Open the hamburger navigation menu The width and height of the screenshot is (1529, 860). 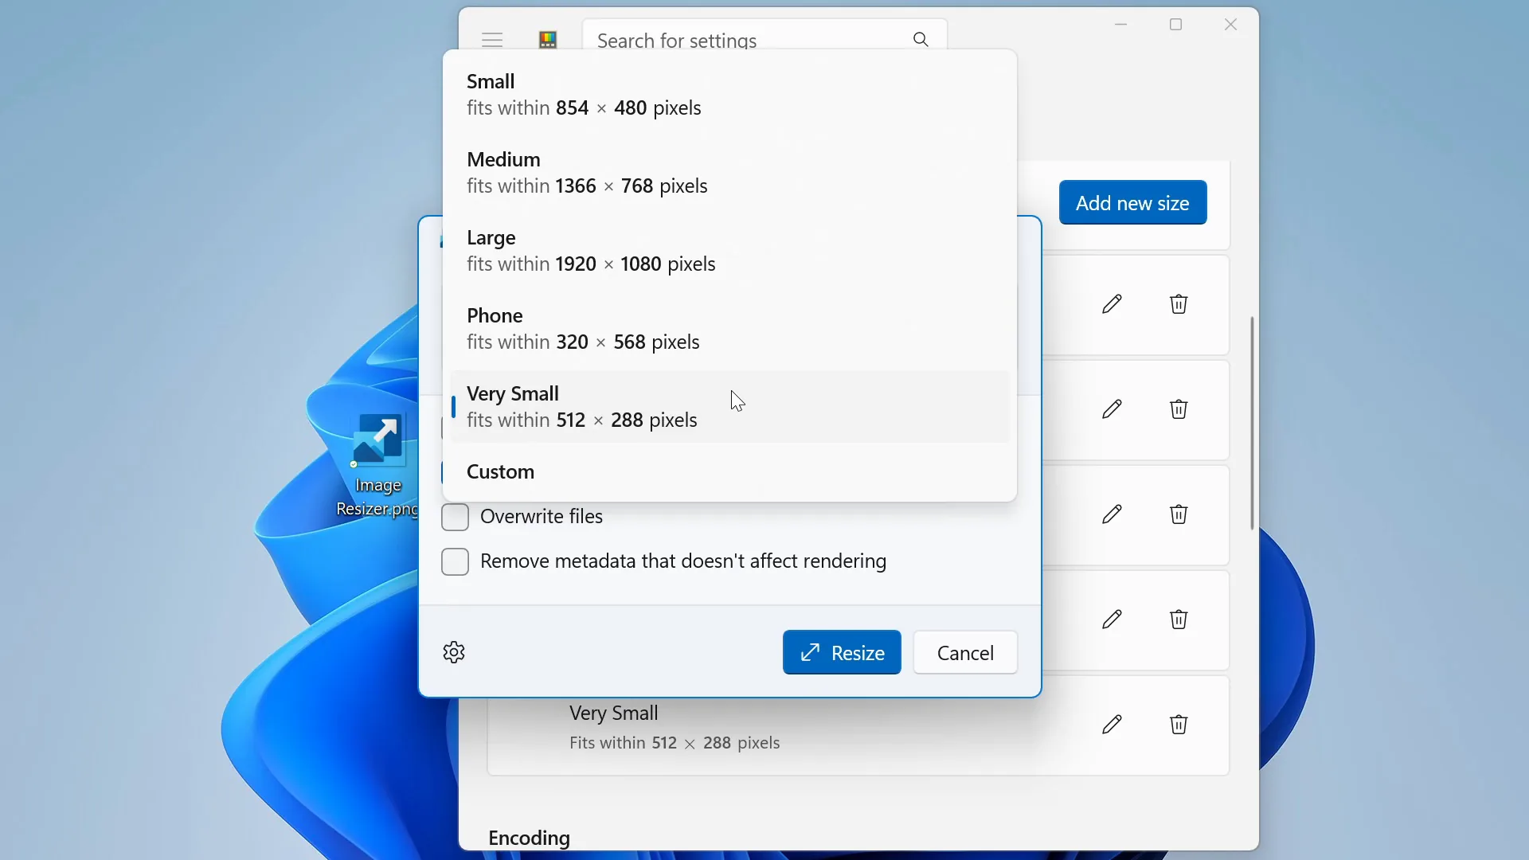coord(492,39)
